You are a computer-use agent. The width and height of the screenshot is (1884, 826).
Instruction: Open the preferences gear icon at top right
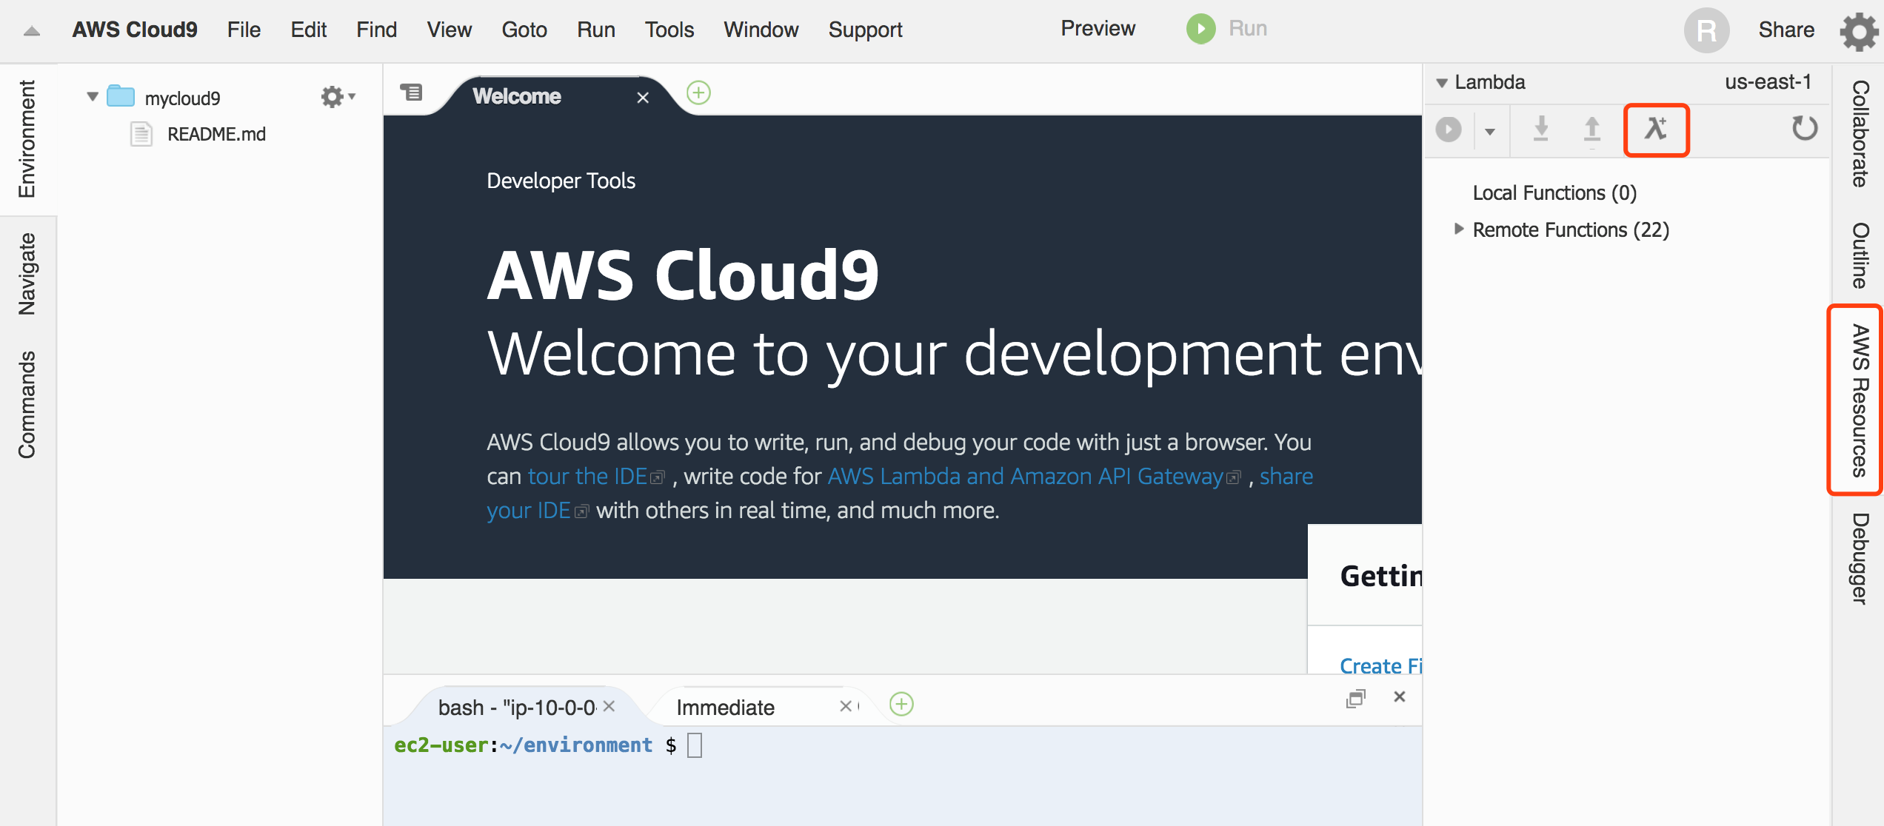pyautogui.click(x=1858, y=31)
